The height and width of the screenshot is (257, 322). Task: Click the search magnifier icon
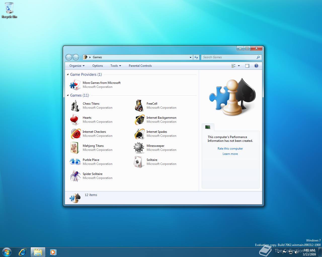pyautogui.click(x=258, y=57)
